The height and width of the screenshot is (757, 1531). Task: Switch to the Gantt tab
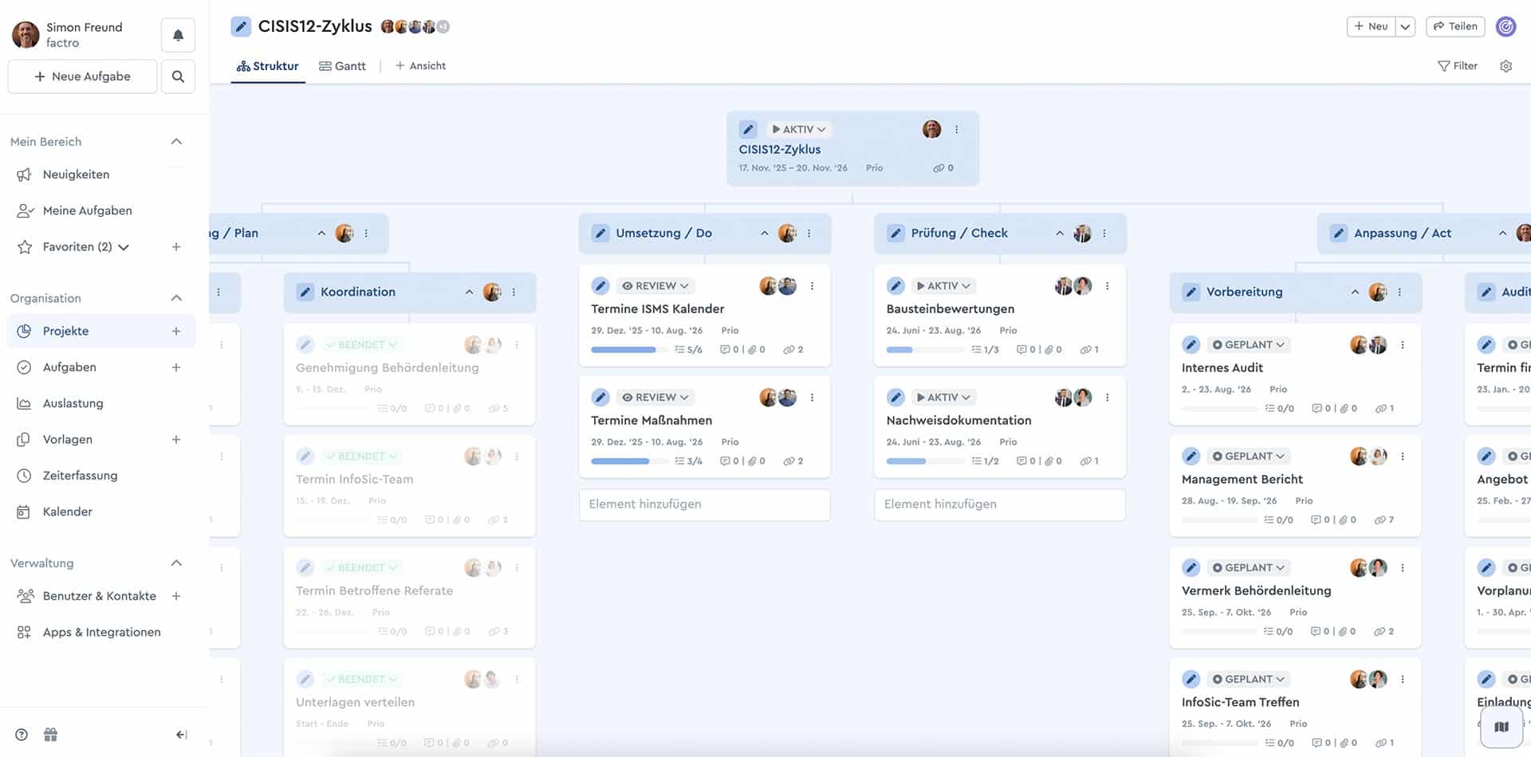point(342,66)
